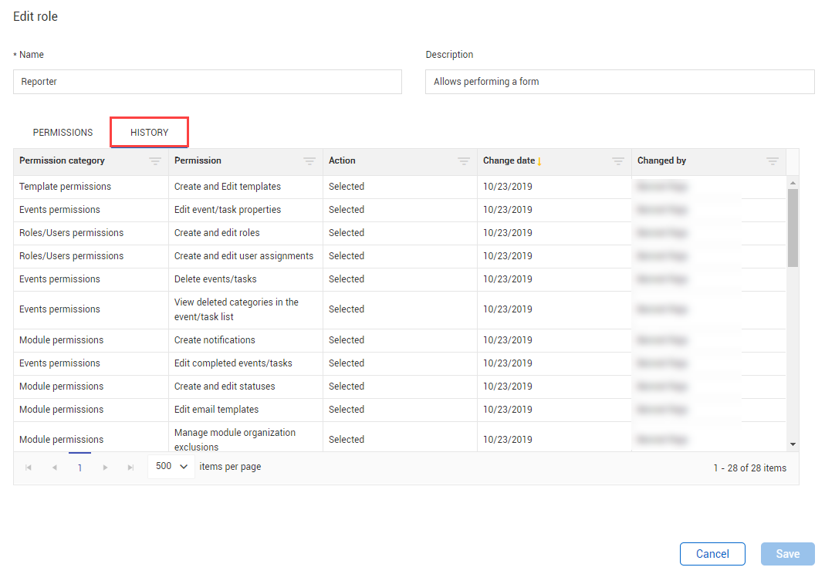Open the History tab

pyautogui.click(x=149, y=133)
